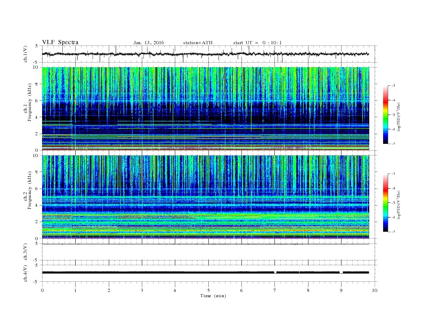Click time axis tick label "1"
Viewport: 422px width, 326px height.
[75, 290]
